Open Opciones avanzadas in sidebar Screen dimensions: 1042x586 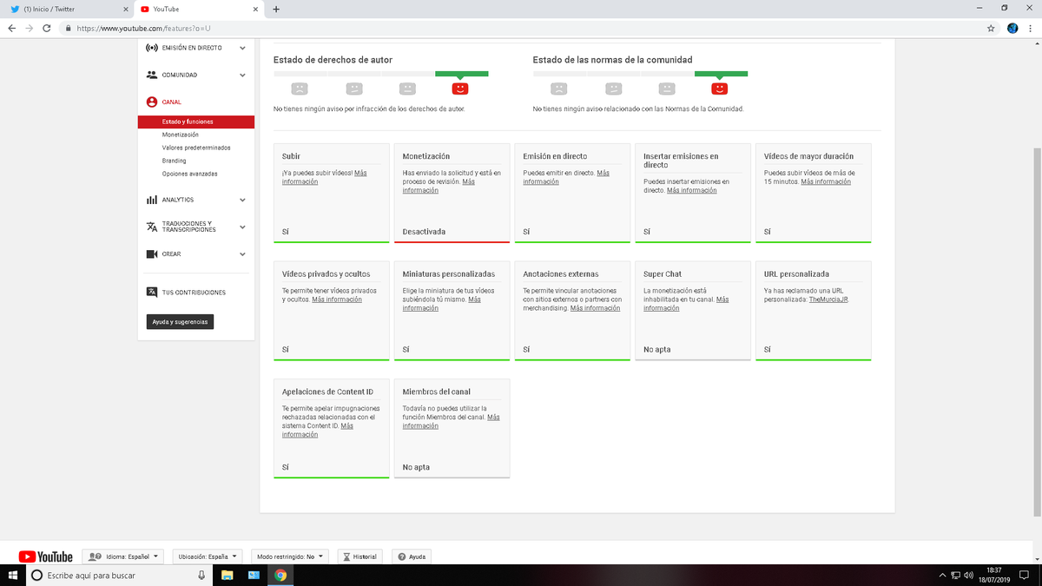[189, 174]
